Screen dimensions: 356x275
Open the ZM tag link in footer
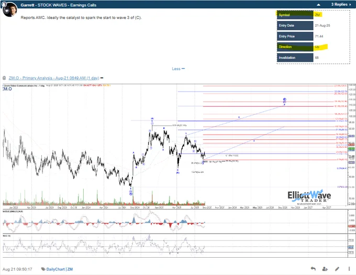[70, 269]
